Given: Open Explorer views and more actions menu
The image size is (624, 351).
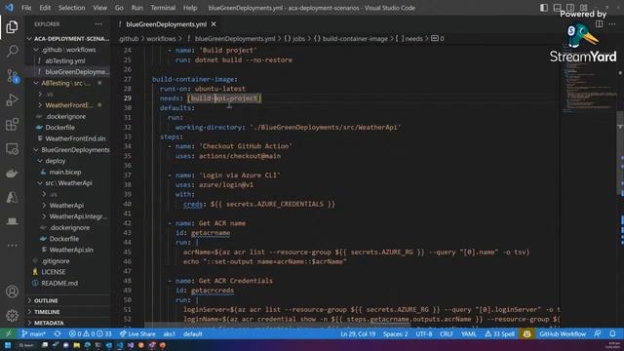Looking at the screenshot, I should pos(98,24).
